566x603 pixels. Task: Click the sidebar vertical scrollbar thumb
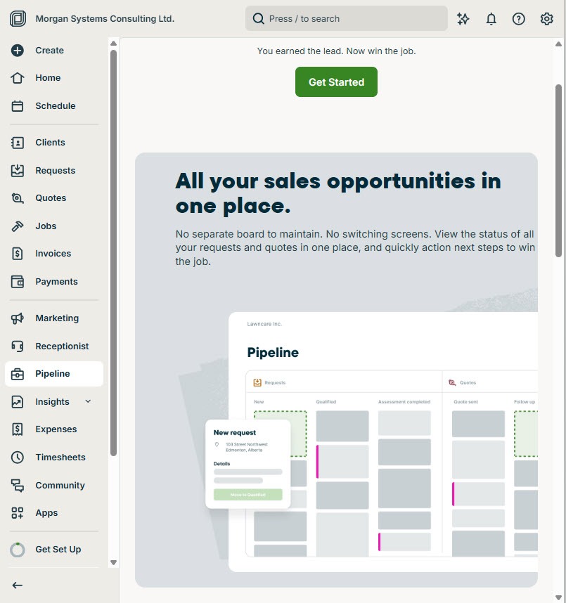coord(113,253)
